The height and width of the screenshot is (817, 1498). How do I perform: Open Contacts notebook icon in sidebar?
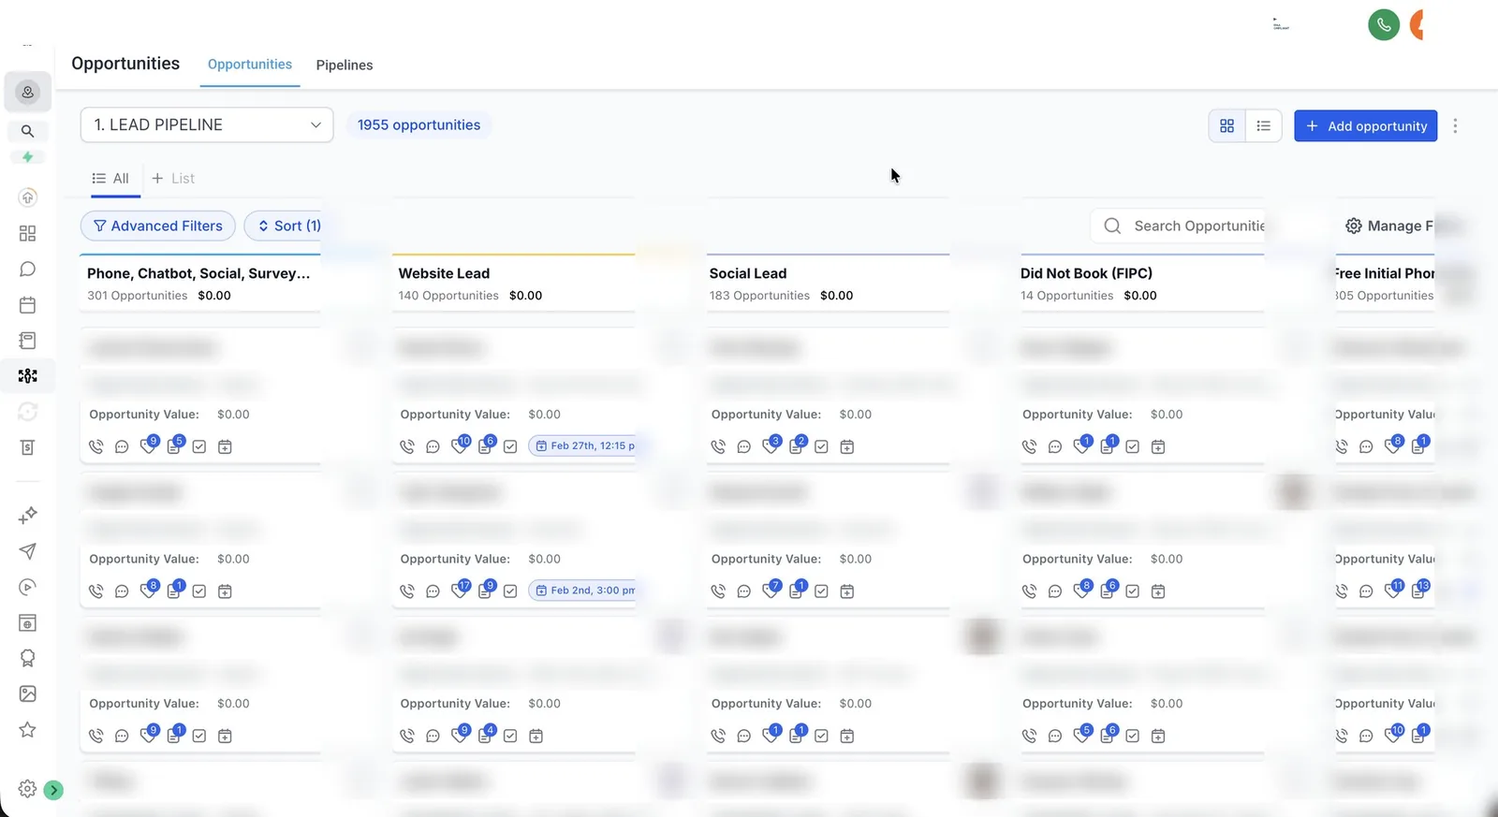point(28,340)
